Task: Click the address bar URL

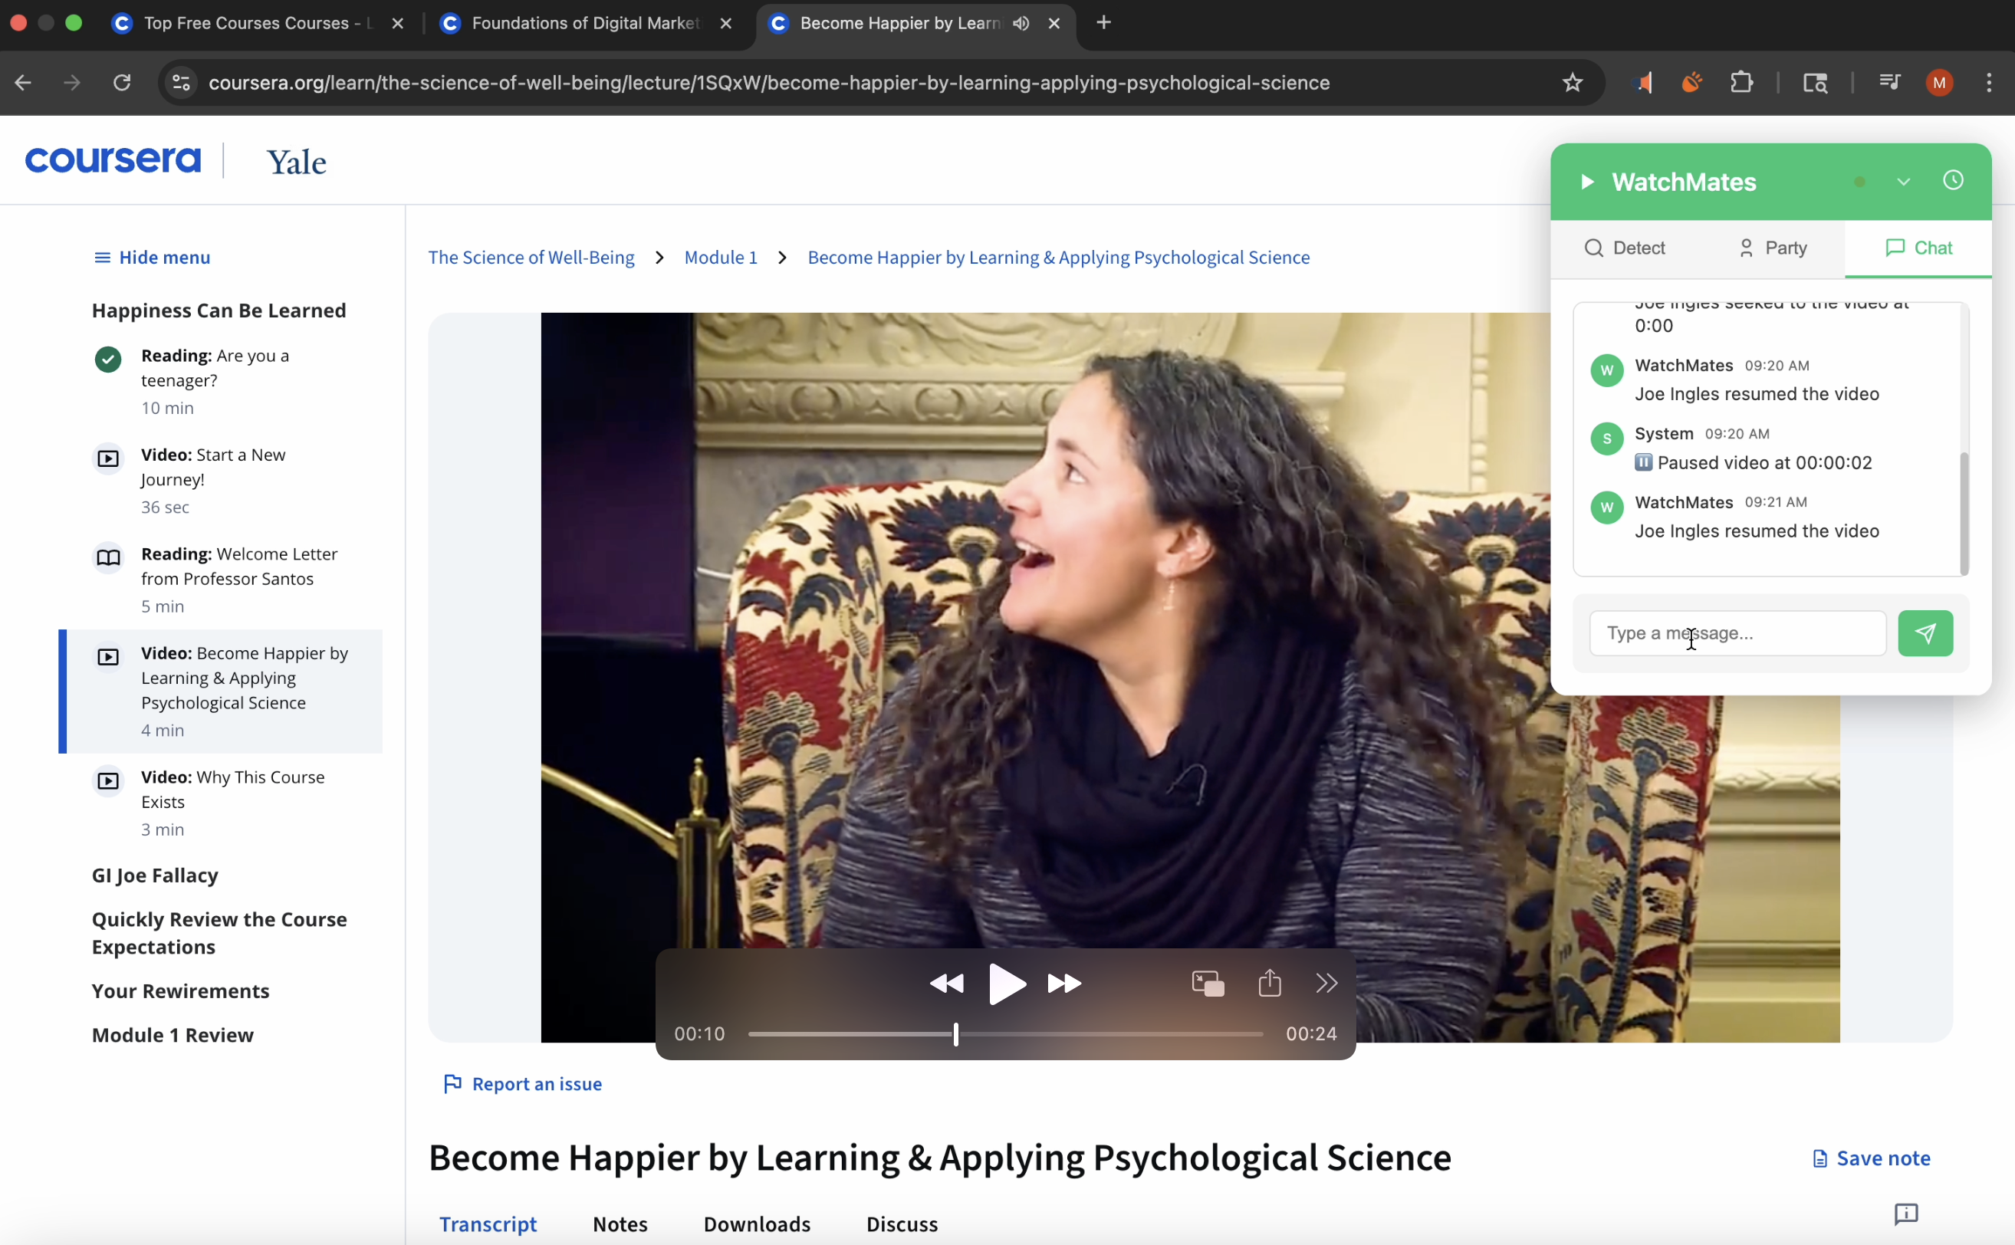Action: pos(769,82)
